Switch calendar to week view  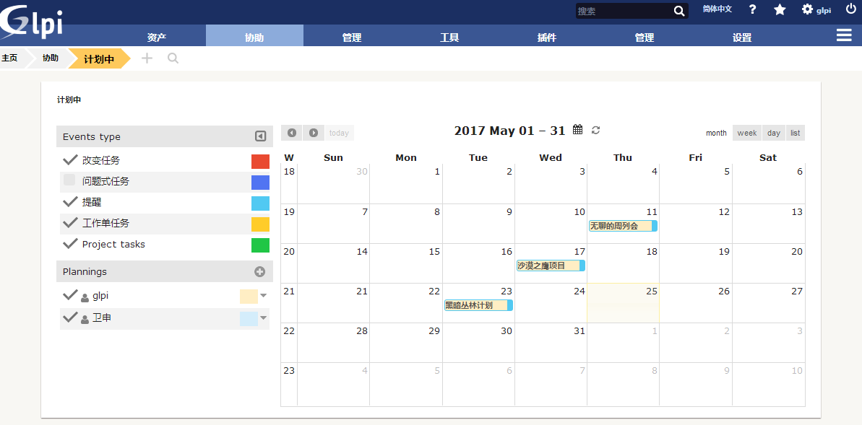pos(747,133)
